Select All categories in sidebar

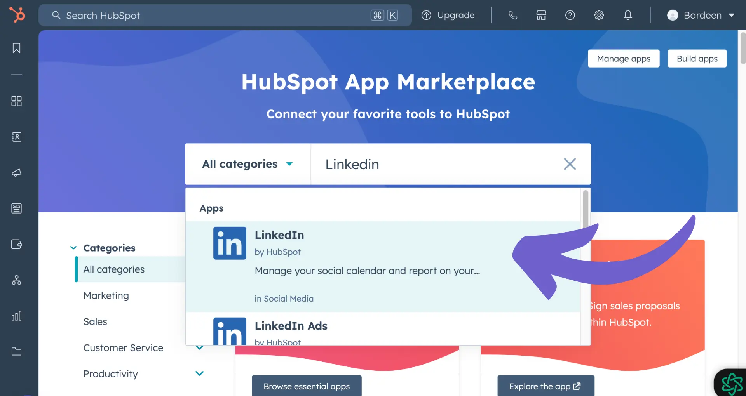coord(130,269)
